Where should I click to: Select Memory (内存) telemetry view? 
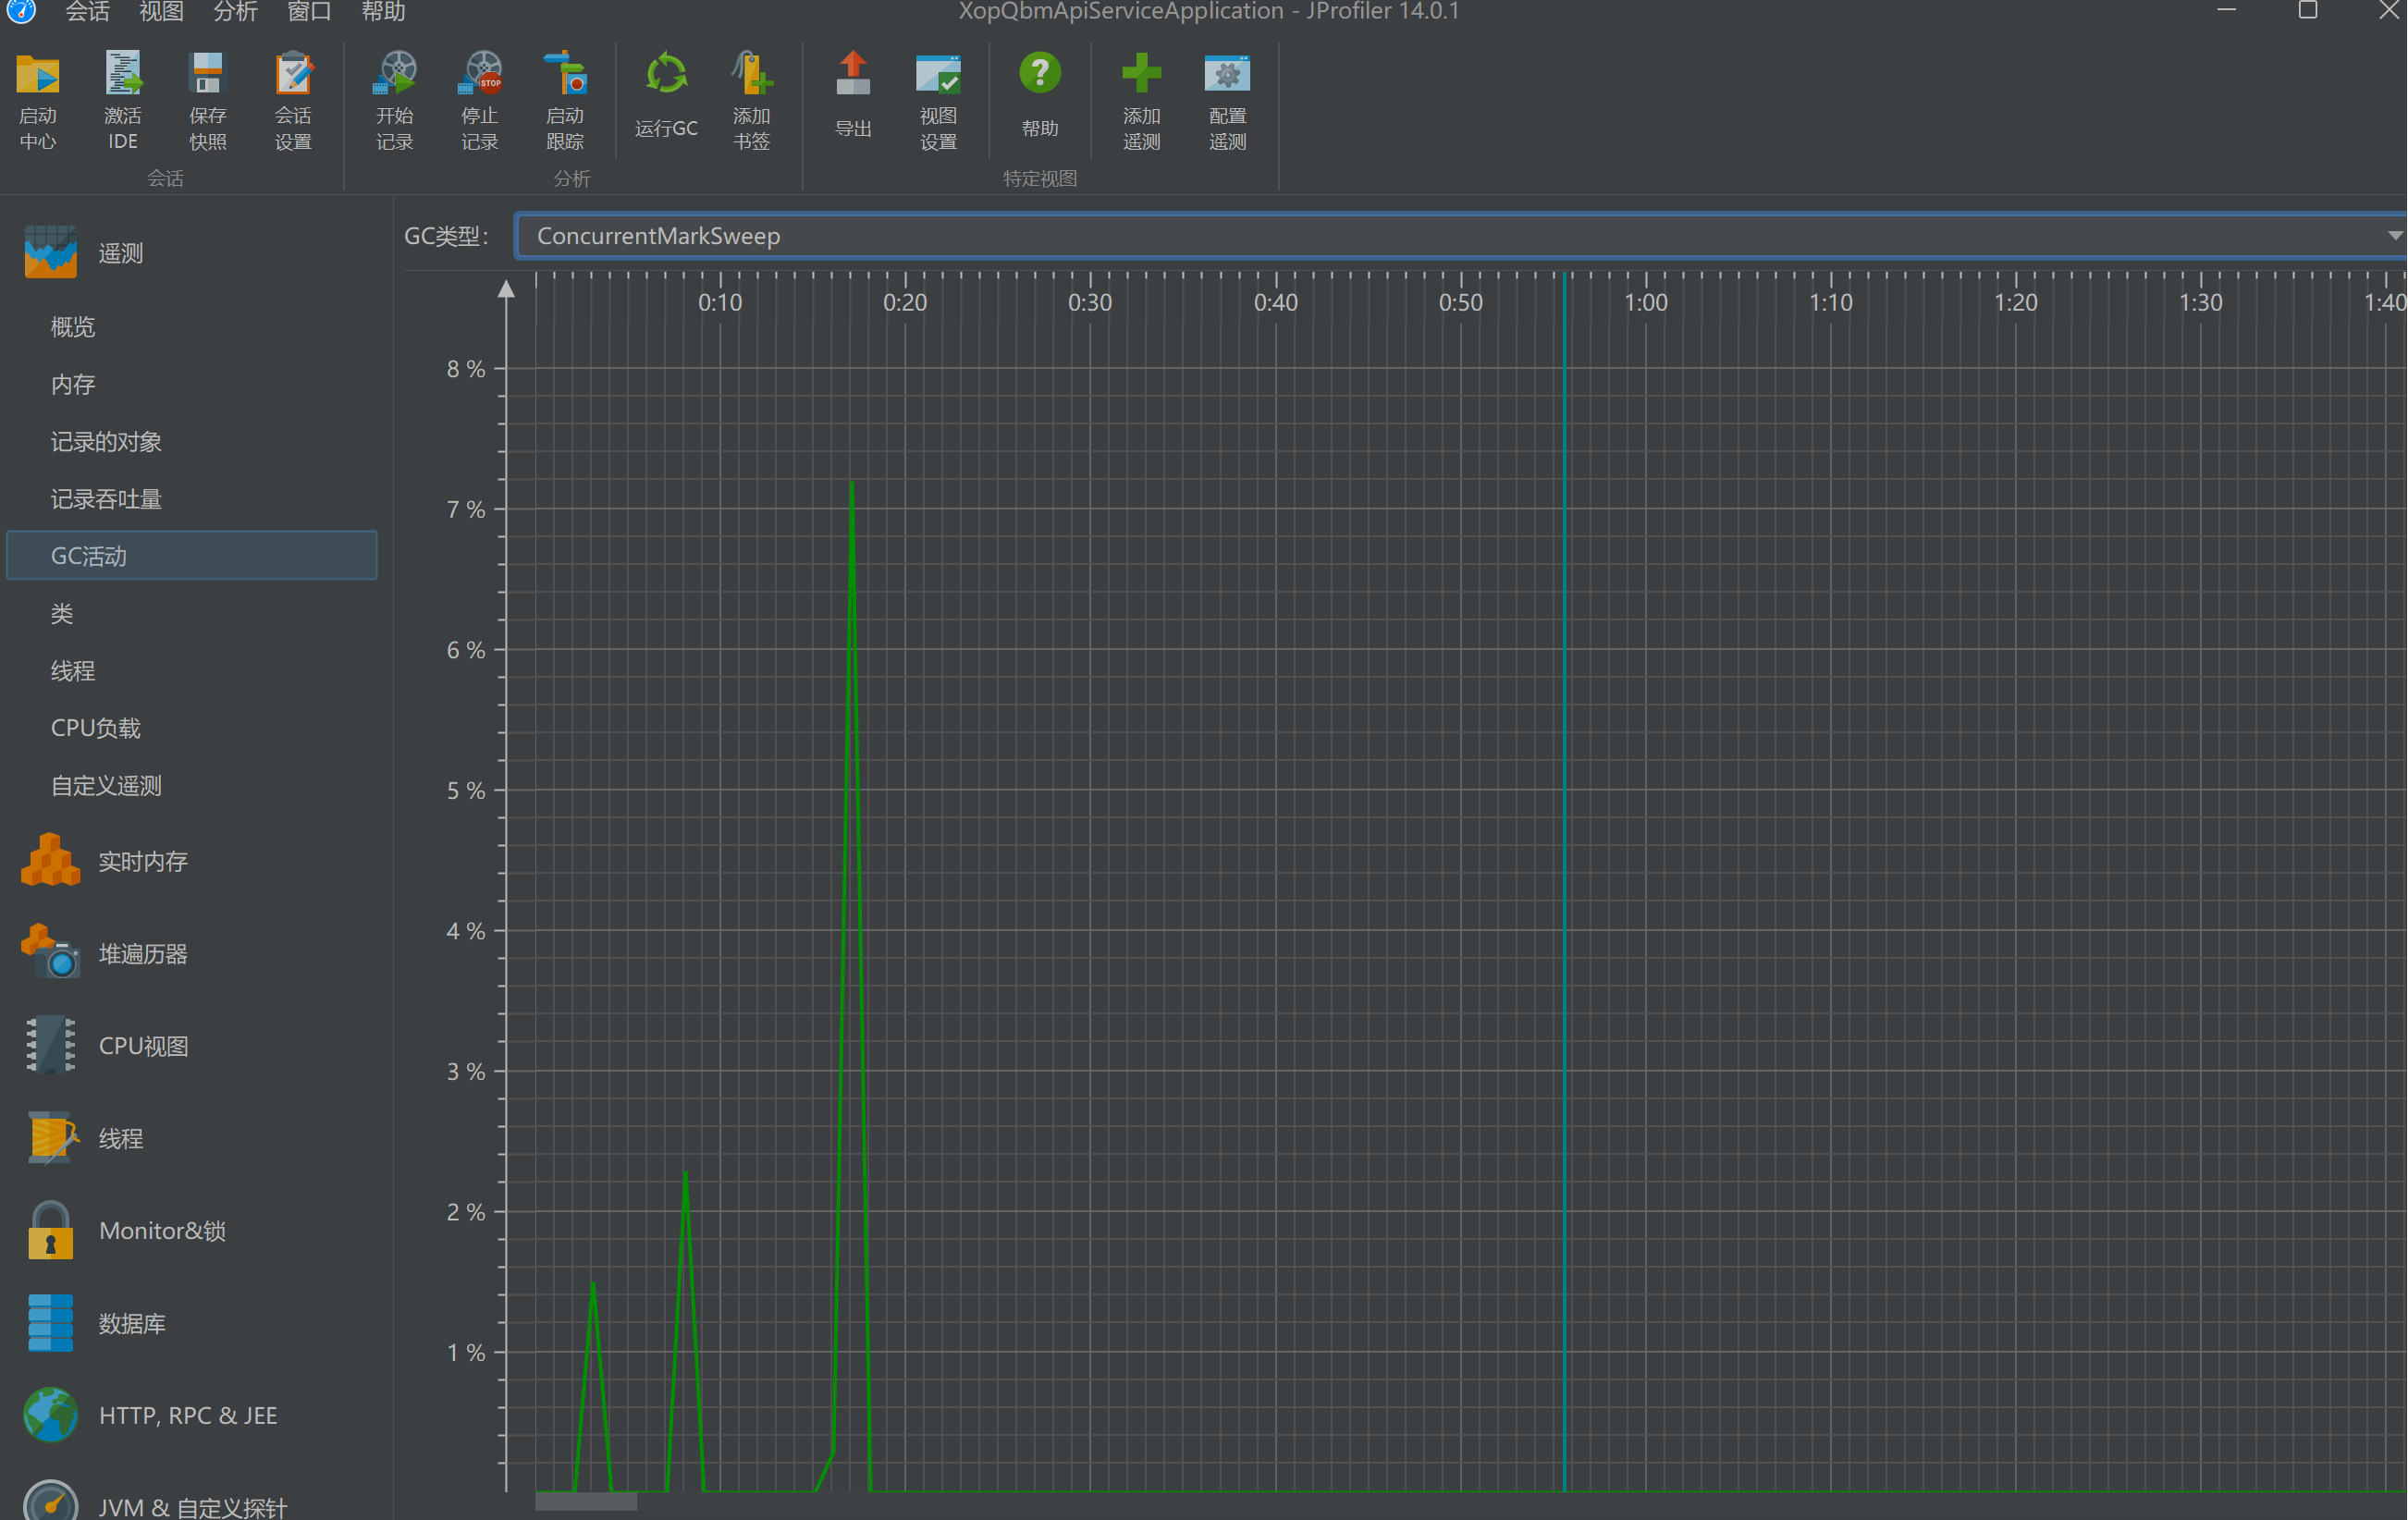tap(73, 384)
